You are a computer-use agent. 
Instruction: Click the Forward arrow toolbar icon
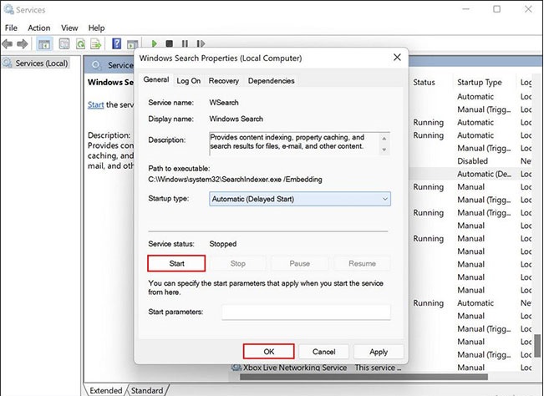click(24, 43)
